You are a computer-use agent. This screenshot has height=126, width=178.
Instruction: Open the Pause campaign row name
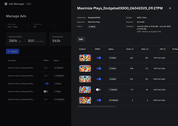[x=21, y=92]
